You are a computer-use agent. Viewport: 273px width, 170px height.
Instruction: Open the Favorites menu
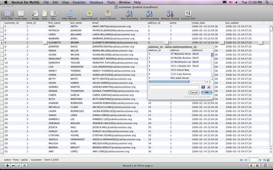pyautogui.click(x=79, y=2)
